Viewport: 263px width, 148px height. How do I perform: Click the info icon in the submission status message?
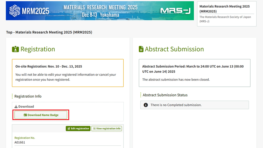pyautogui.click(x=146, y=105)
